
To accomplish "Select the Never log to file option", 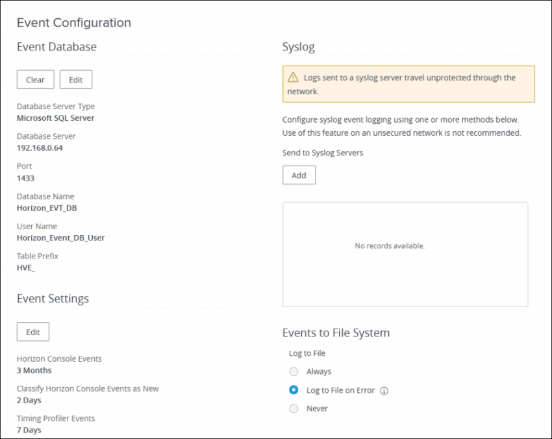I will pyautogui.click(x=294, y=408).
